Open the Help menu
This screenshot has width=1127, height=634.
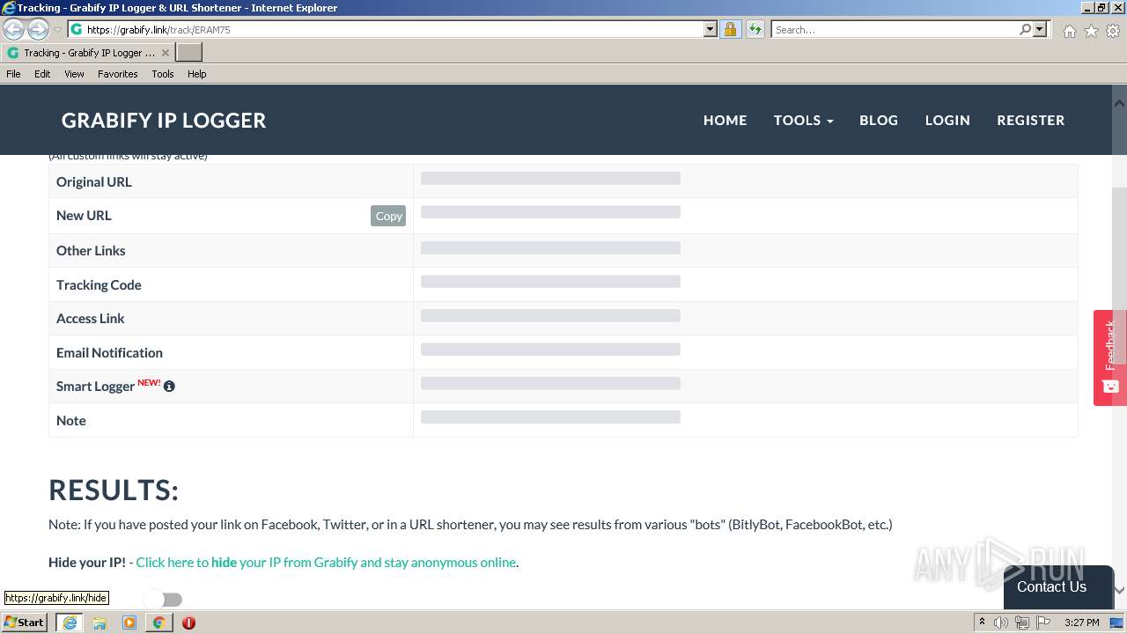196,74
